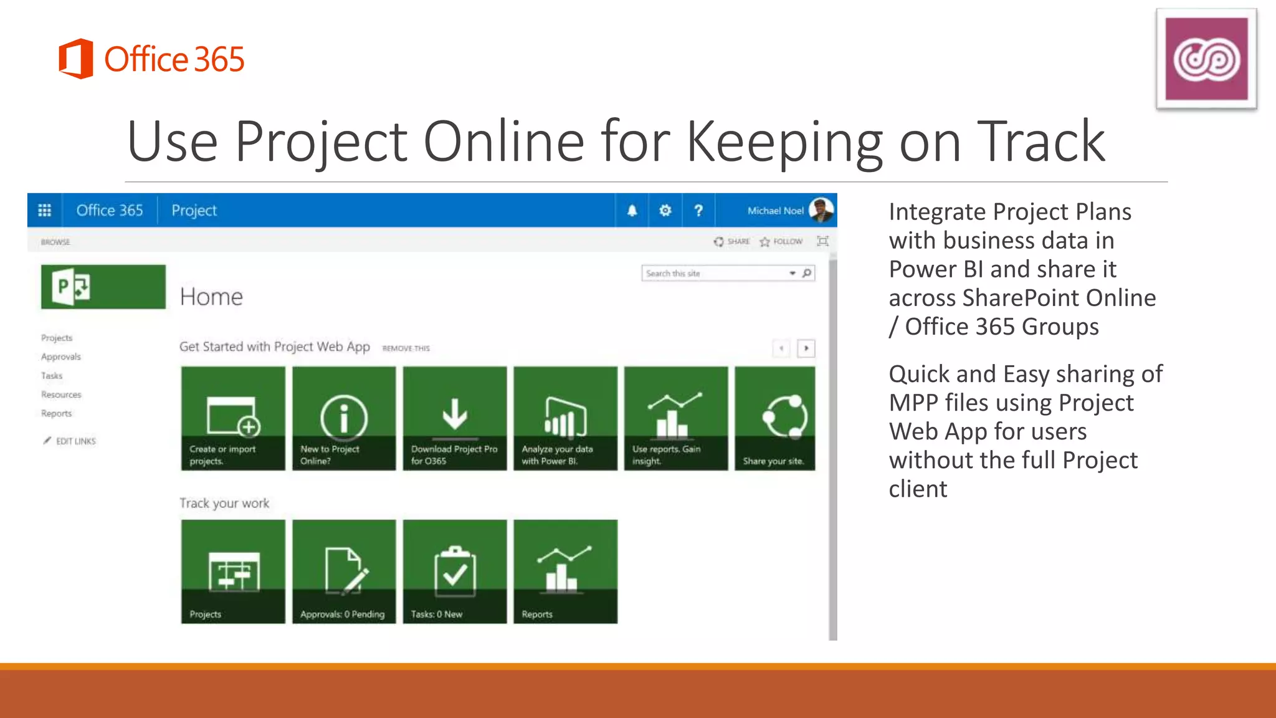
Task: Open the settings gear icon
Action: (665, 211)
